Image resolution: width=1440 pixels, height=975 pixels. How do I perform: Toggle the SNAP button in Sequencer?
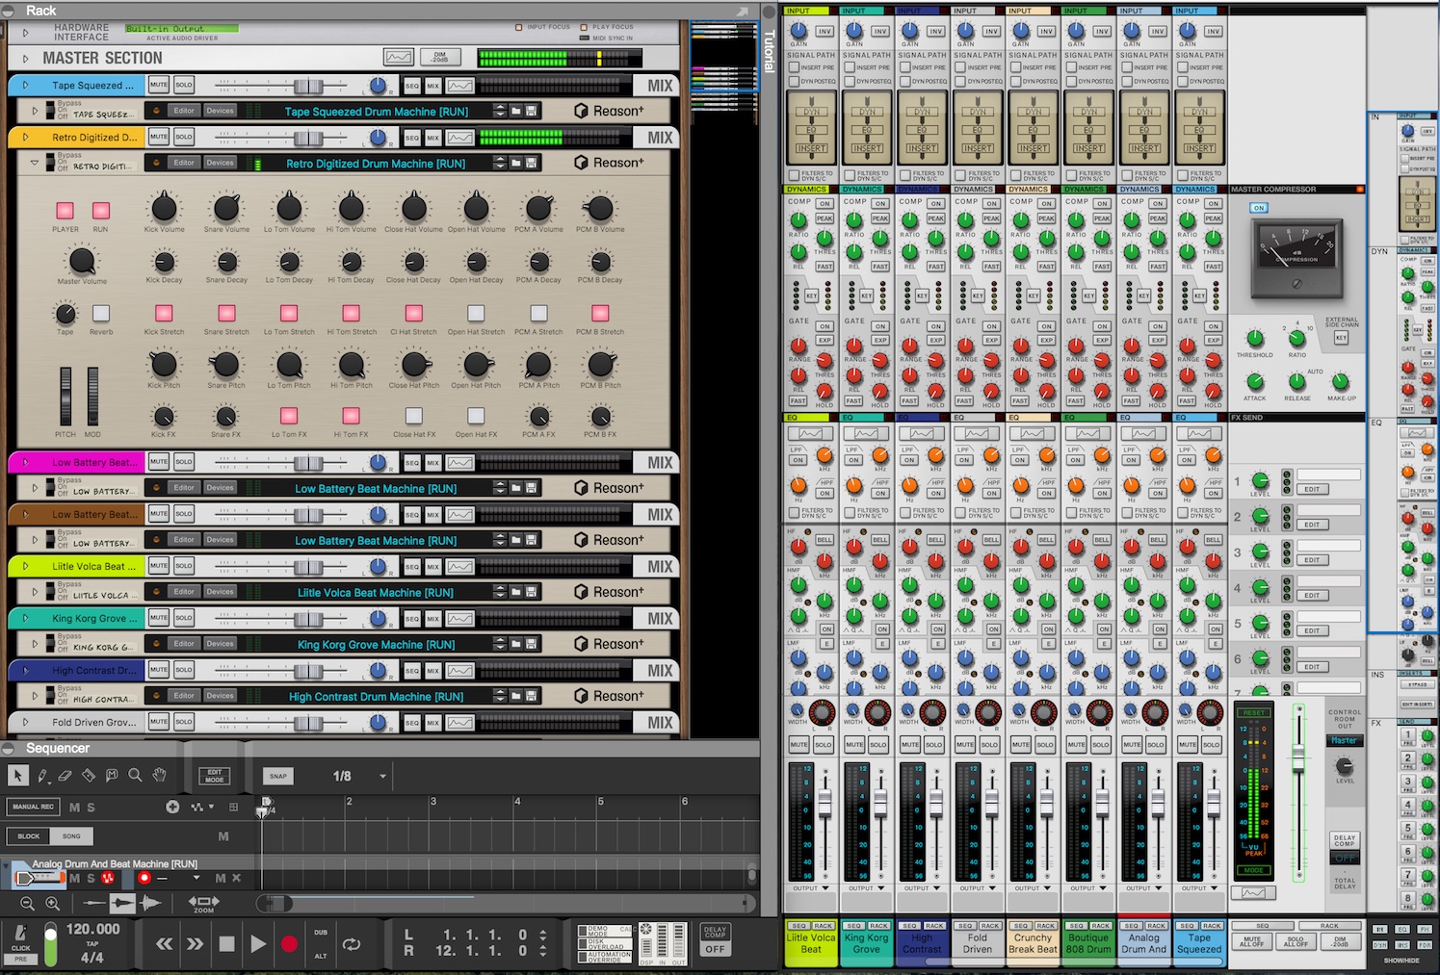tap(278, 776)
